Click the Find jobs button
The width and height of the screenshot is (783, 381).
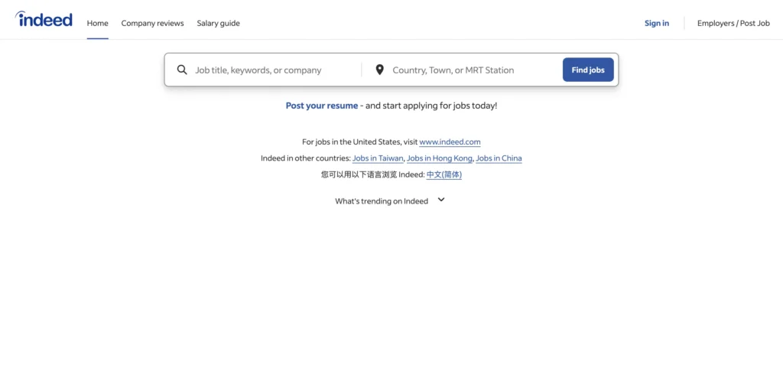588,70
